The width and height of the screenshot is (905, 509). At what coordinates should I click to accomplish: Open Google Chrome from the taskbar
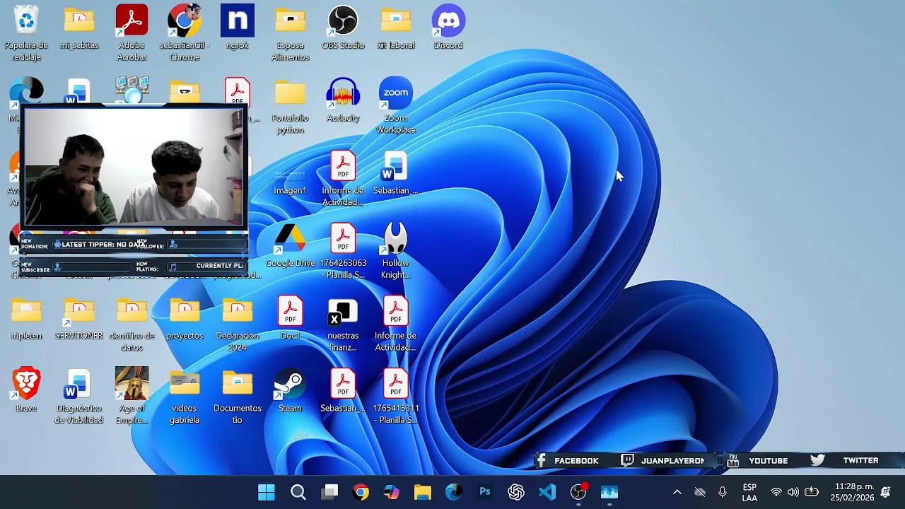click(x=361, y=492)
